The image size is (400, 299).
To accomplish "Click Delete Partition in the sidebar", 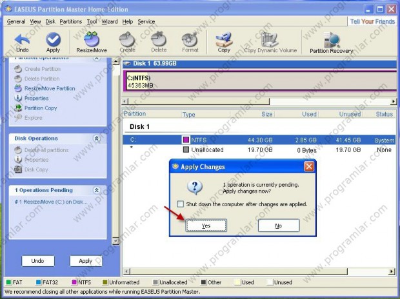I will (x=37, y=79).
